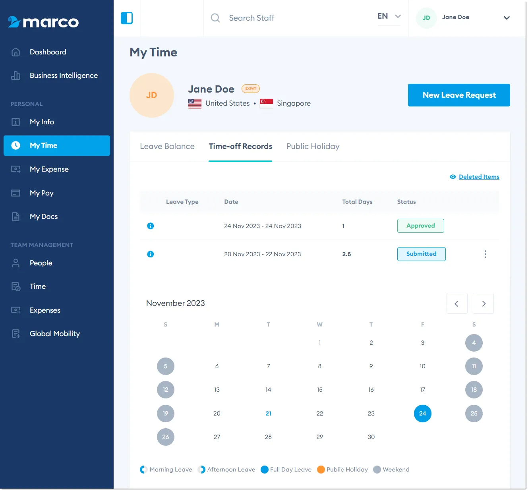The width and height of the screenshot is (528, 491).
Task: Click the large JD profile avatar
Action: (152, 95)
